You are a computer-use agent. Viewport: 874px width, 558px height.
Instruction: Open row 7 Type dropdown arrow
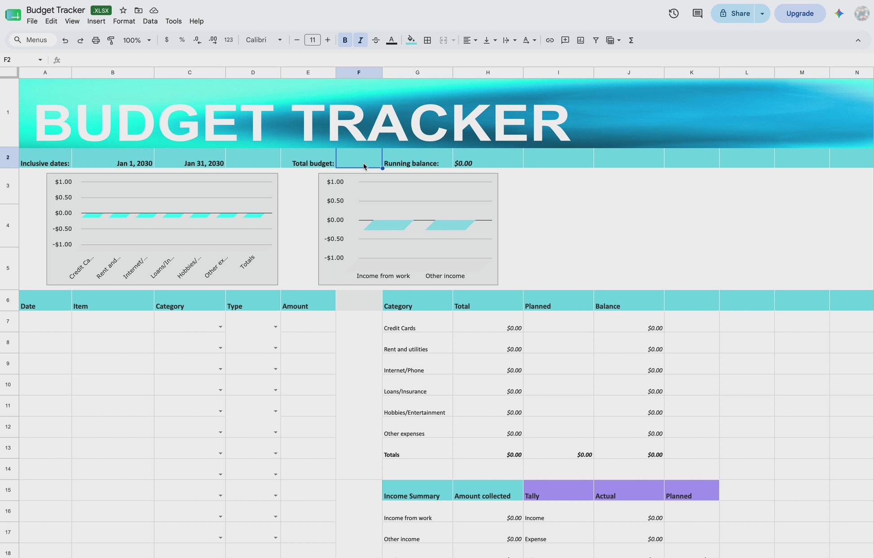point(275,327)
